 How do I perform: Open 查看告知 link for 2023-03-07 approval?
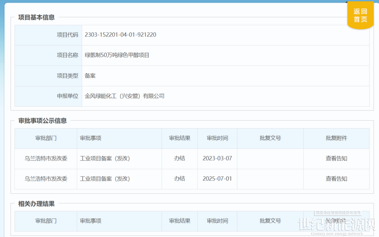click(x=336, y=158)
